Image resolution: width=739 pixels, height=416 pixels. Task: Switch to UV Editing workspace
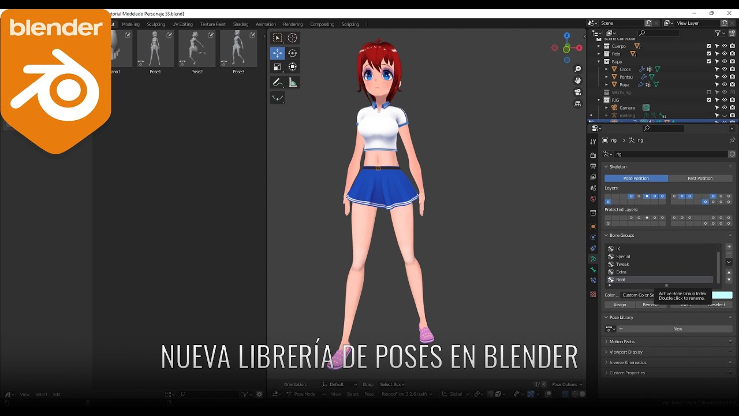182,24
